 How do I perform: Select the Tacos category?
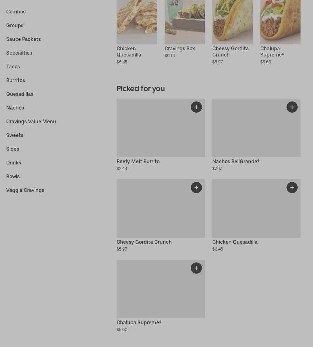(13, 66)
